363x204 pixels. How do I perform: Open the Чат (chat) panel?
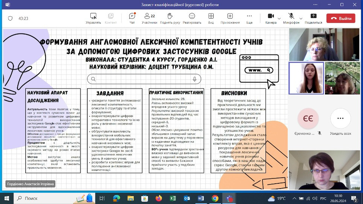132,18
